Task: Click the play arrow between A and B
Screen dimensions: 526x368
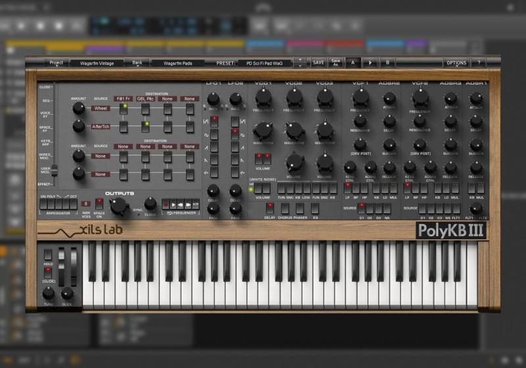Action: pos(370,63)
